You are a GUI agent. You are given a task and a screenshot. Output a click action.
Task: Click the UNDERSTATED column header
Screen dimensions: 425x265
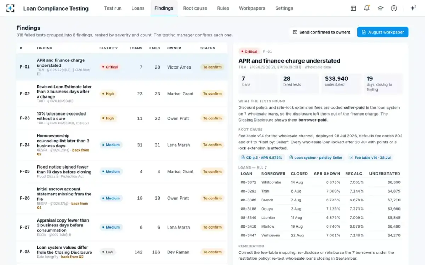(x=385, y=174)
